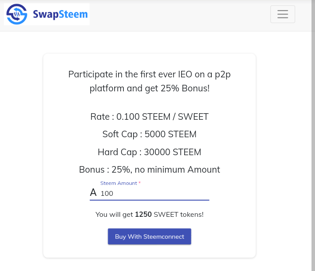
Task: Click the red required asterisk by Steem Amount
Action: (x=140, y=183)
